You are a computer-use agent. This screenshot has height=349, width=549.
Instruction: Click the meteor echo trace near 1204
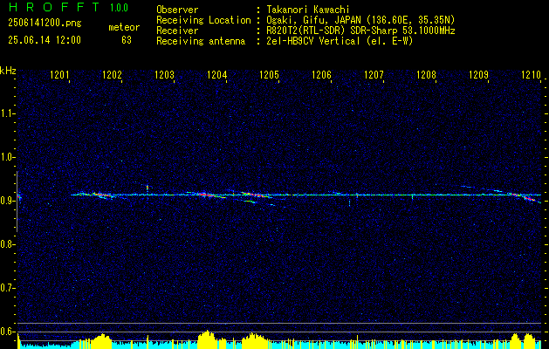[207, 195]
